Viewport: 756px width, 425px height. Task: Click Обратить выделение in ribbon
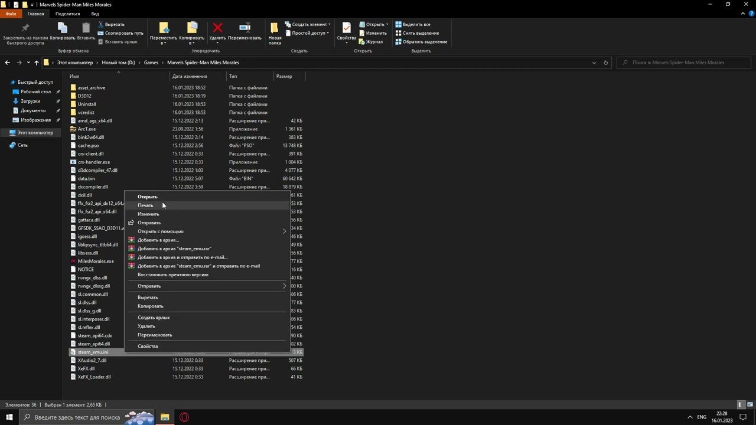(x=421, y=42)
